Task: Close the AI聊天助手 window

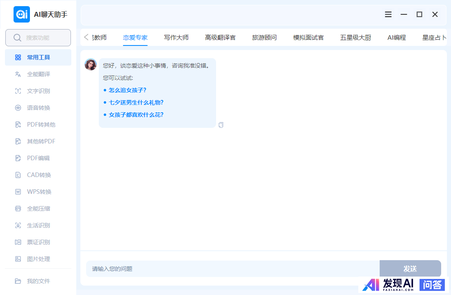Action: pyautogui.click(x=435, y=14)
